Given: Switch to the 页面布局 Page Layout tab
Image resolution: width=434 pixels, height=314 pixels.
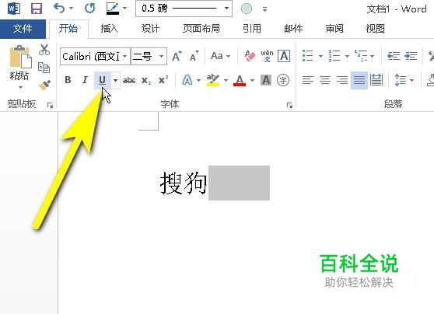Looking at the screenshot, I should pyautogui.click(x=201, y=29).
